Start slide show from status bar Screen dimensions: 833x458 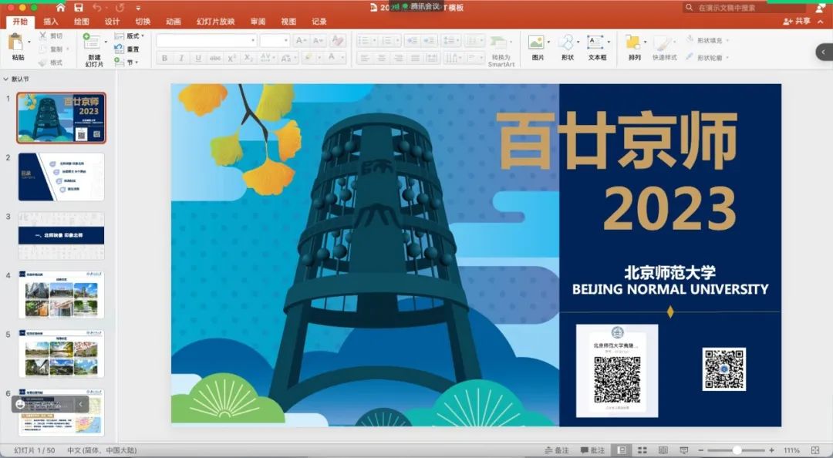click(x=683, y=450)
